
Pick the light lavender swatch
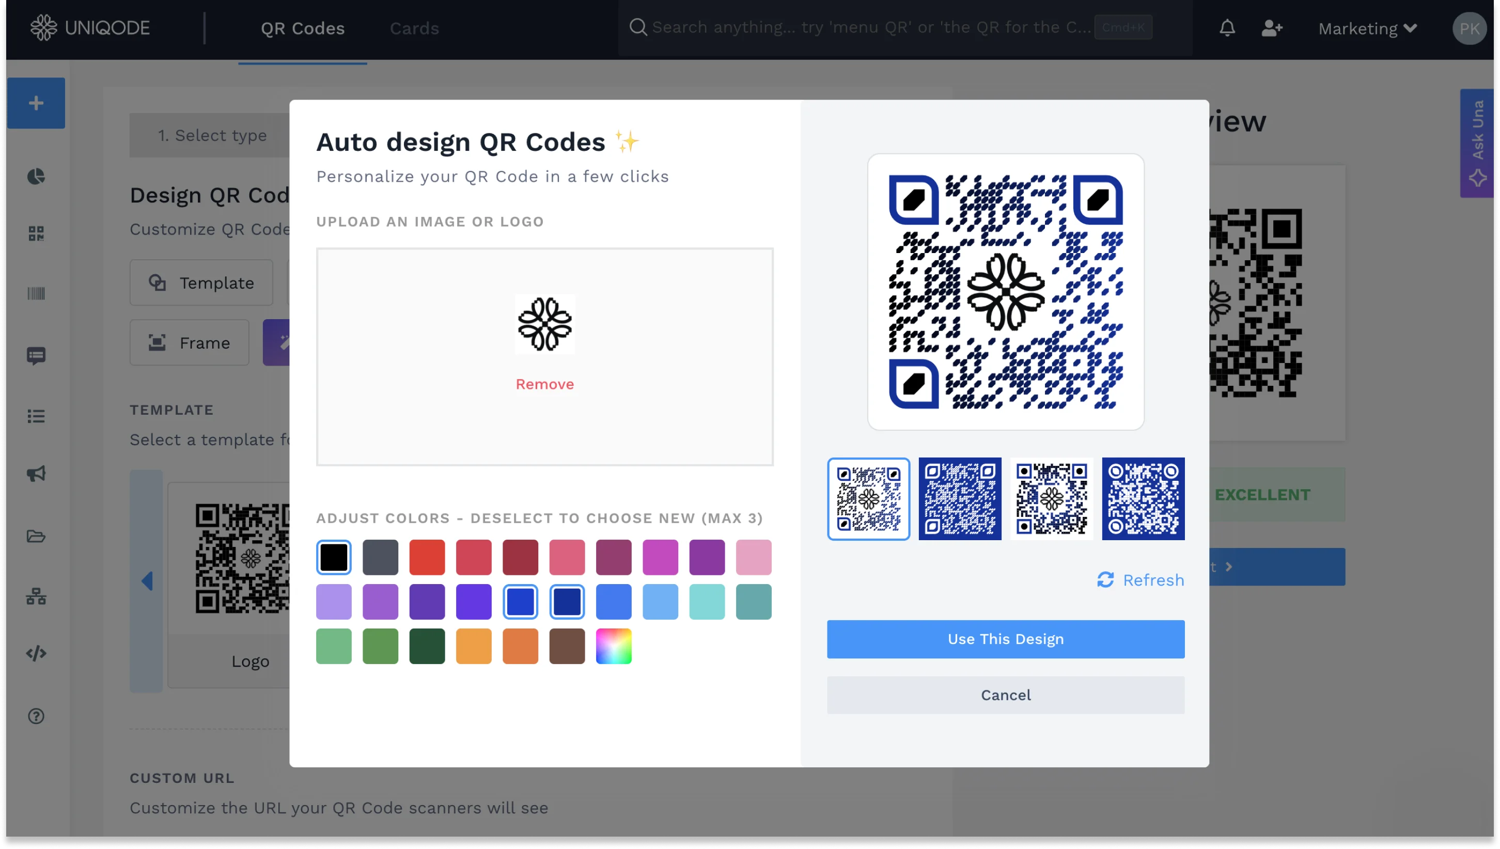coord(334,602)
